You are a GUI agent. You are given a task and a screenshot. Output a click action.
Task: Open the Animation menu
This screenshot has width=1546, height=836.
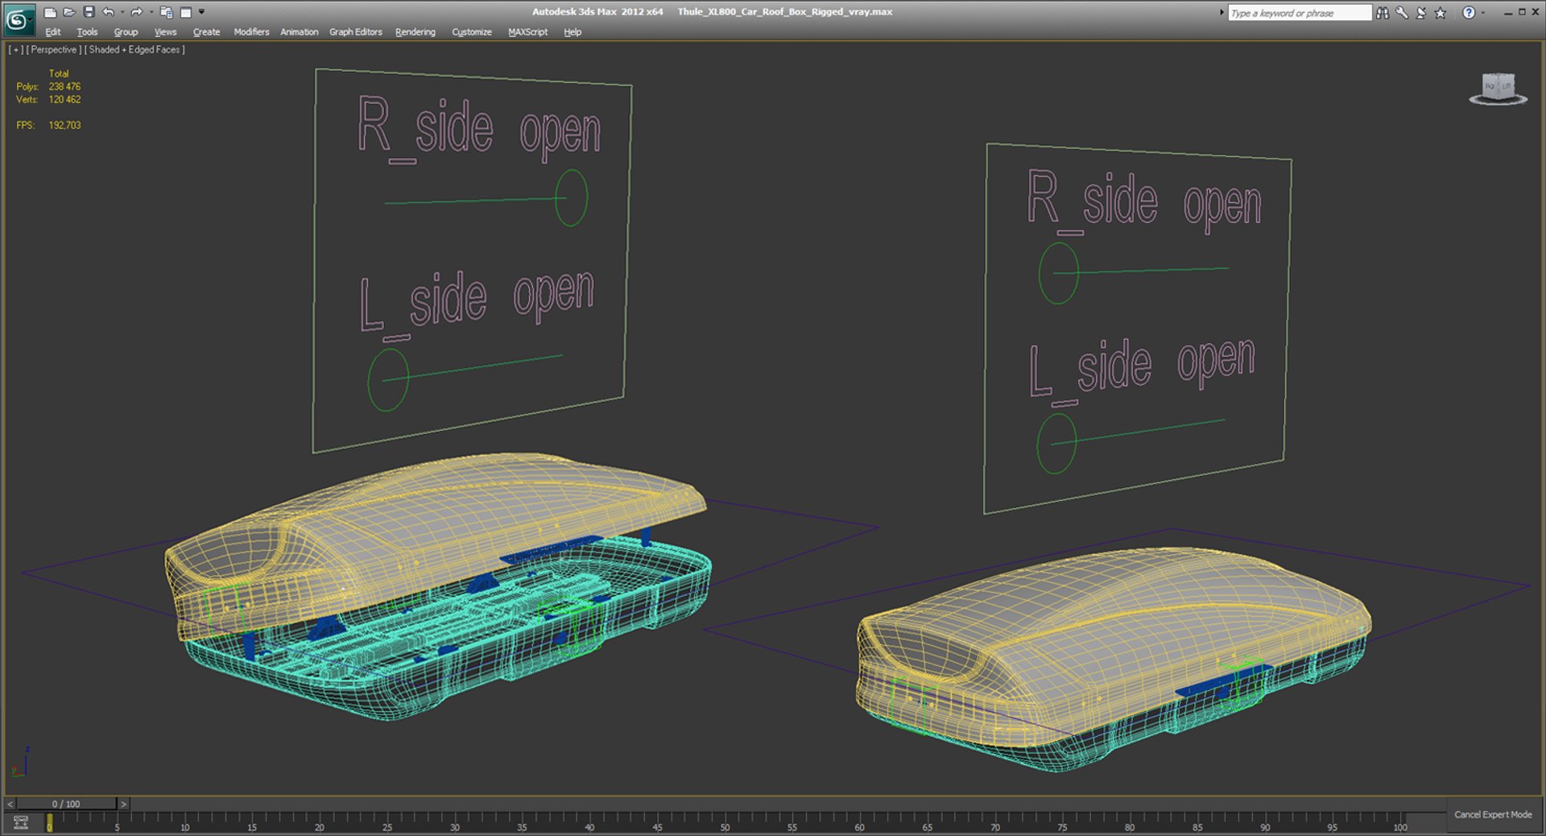(299, 32)
